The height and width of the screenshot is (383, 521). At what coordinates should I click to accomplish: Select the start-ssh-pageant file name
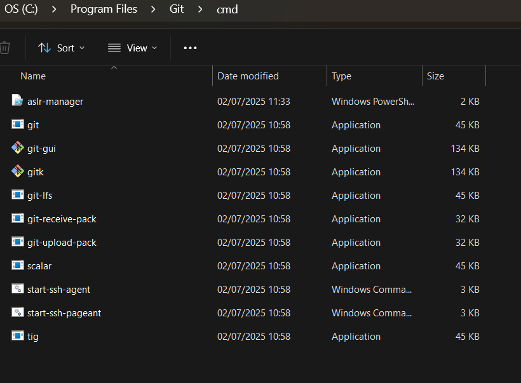[64, 313]
